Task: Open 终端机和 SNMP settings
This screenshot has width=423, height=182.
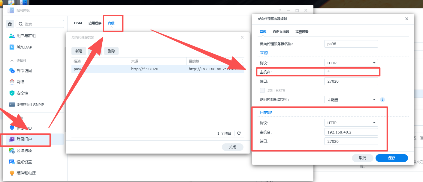Action: [30, 104]
